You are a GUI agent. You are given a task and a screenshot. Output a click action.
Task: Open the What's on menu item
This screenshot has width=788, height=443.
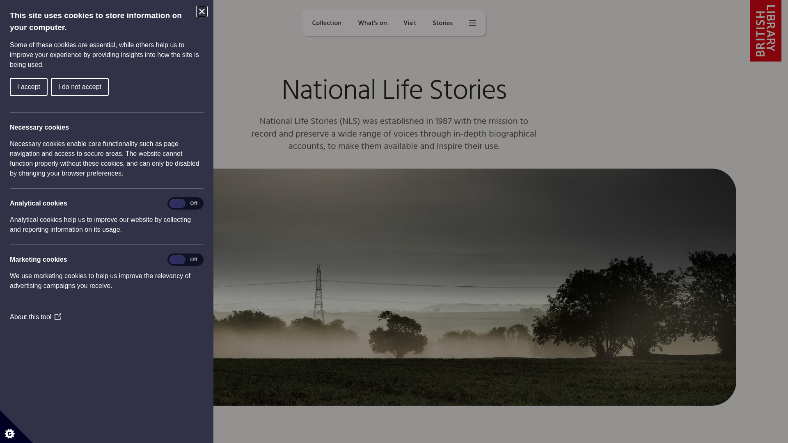pyautogui.click(x=372, y=23)
